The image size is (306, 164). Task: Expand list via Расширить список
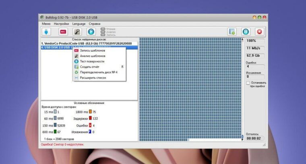point(93,77)
